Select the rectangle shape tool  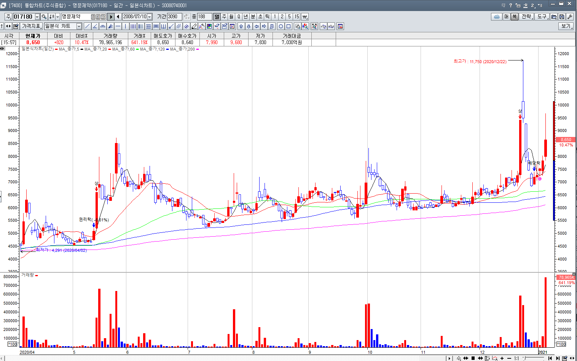[288, 26]
